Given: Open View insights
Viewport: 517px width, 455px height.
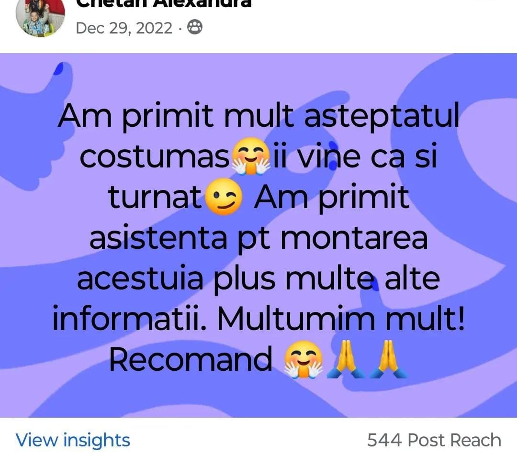Looking at the screenshot, I should pos(73,440).
